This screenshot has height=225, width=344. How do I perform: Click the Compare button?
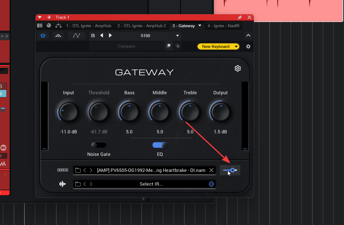pyautogui.click(x=126, y=46)
